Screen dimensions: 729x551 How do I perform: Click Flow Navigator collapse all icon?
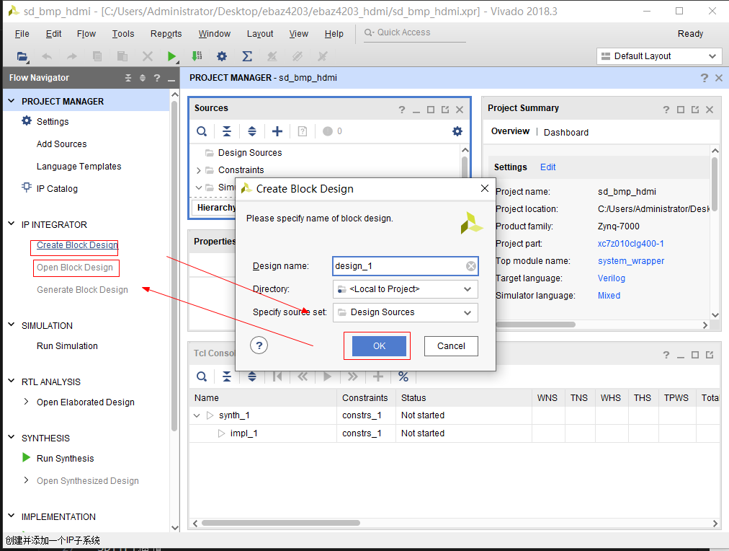(x=128, y=78)
